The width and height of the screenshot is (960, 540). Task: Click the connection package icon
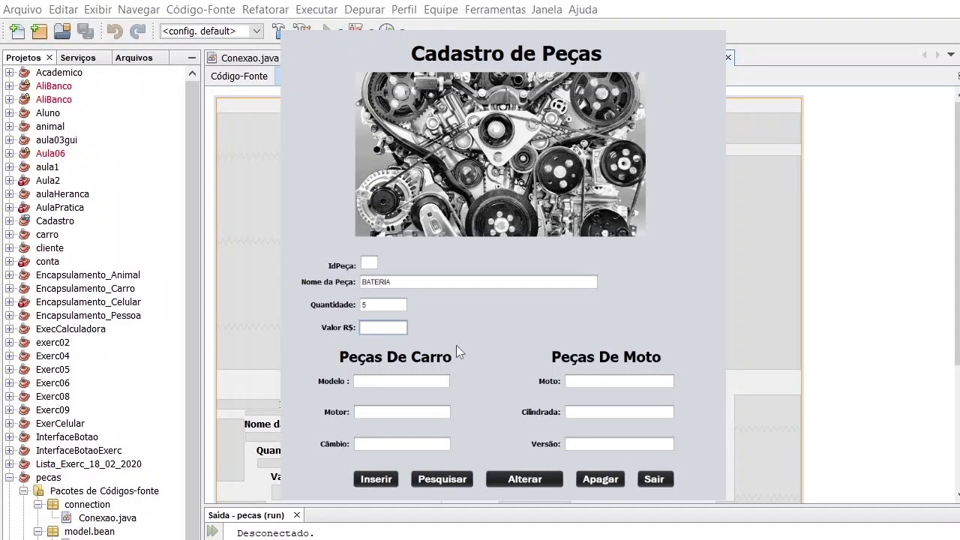coord(52,505)
